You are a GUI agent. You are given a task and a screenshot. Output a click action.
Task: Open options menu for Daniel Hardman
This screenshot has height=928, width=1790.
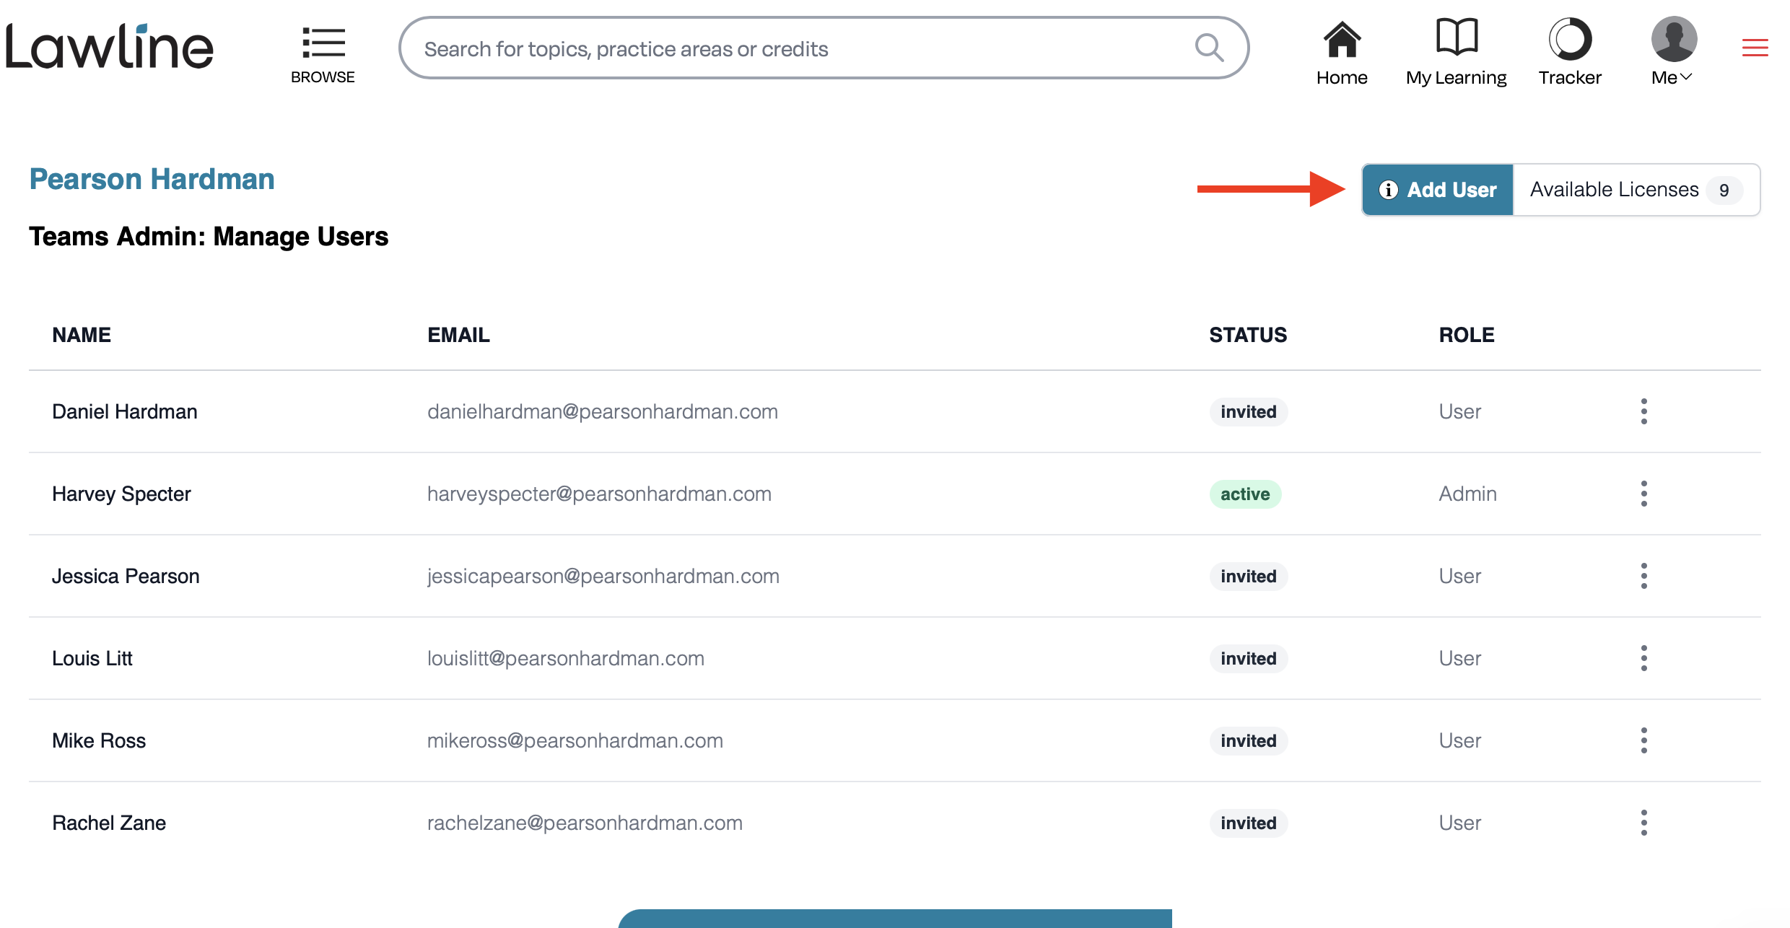click(x=1644, y=411)
